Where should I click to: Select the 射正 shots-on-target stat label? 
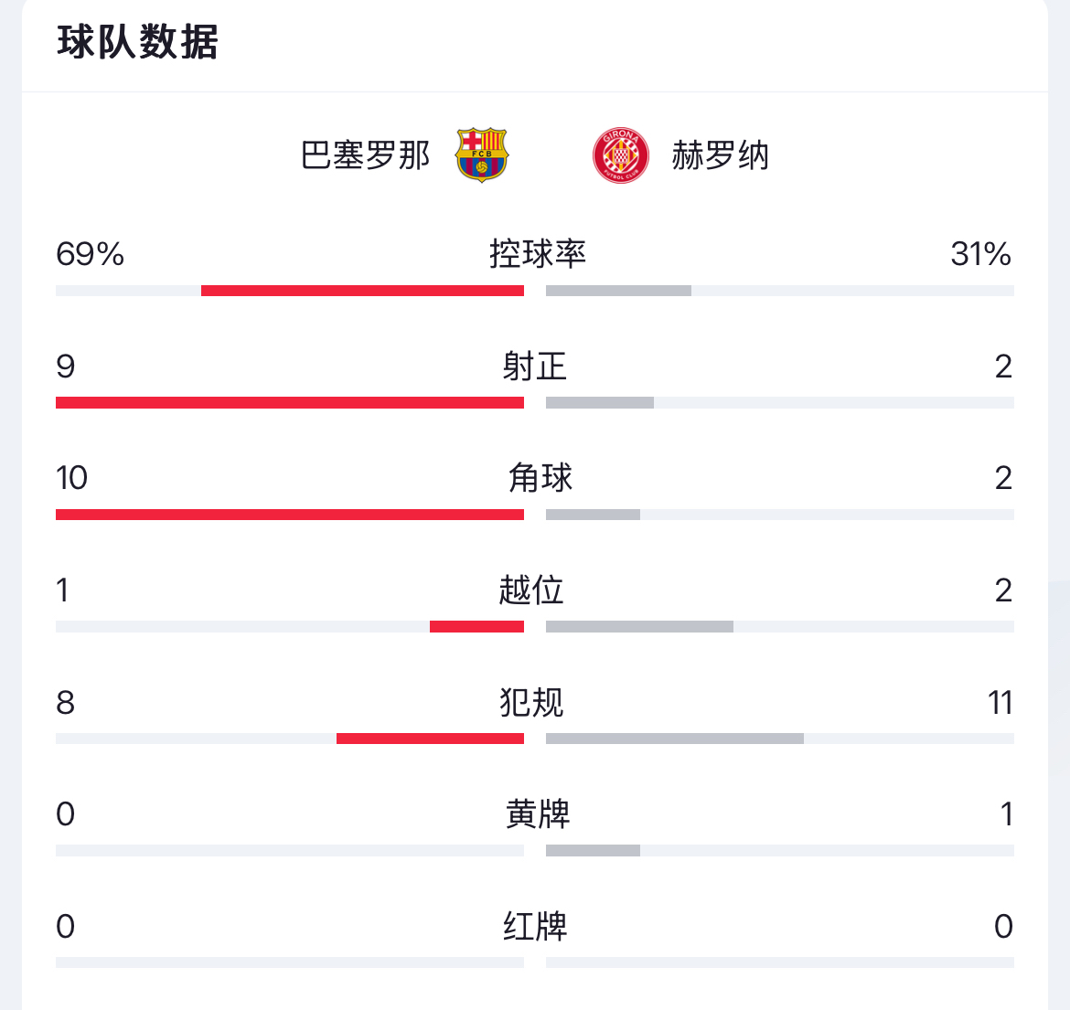pyautogui.click(x=535, y=367)
